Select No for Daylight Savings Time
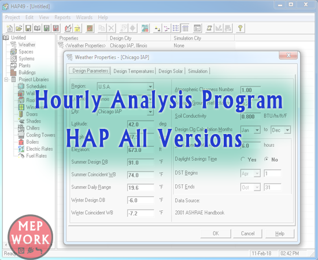The image size is (318, 260). 267,159
